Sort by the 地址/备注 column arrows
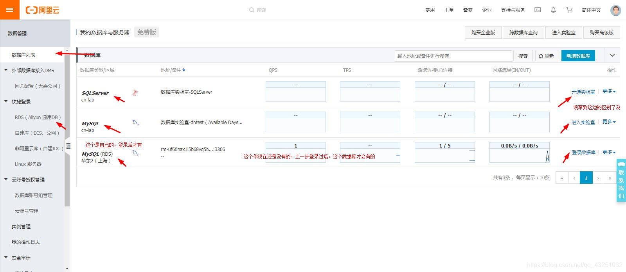Screen dimensions: 626x272 184,70
